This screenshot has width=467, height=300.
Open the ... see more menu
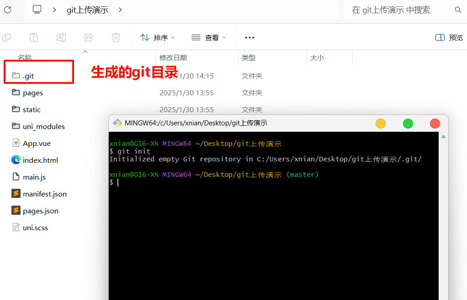249,37
